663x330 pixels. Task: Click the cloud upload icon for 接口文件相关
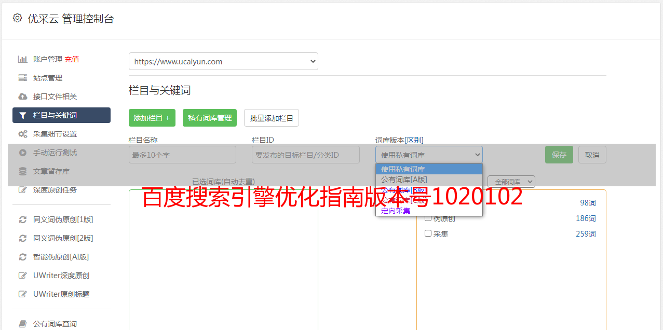tap(22, 97)
